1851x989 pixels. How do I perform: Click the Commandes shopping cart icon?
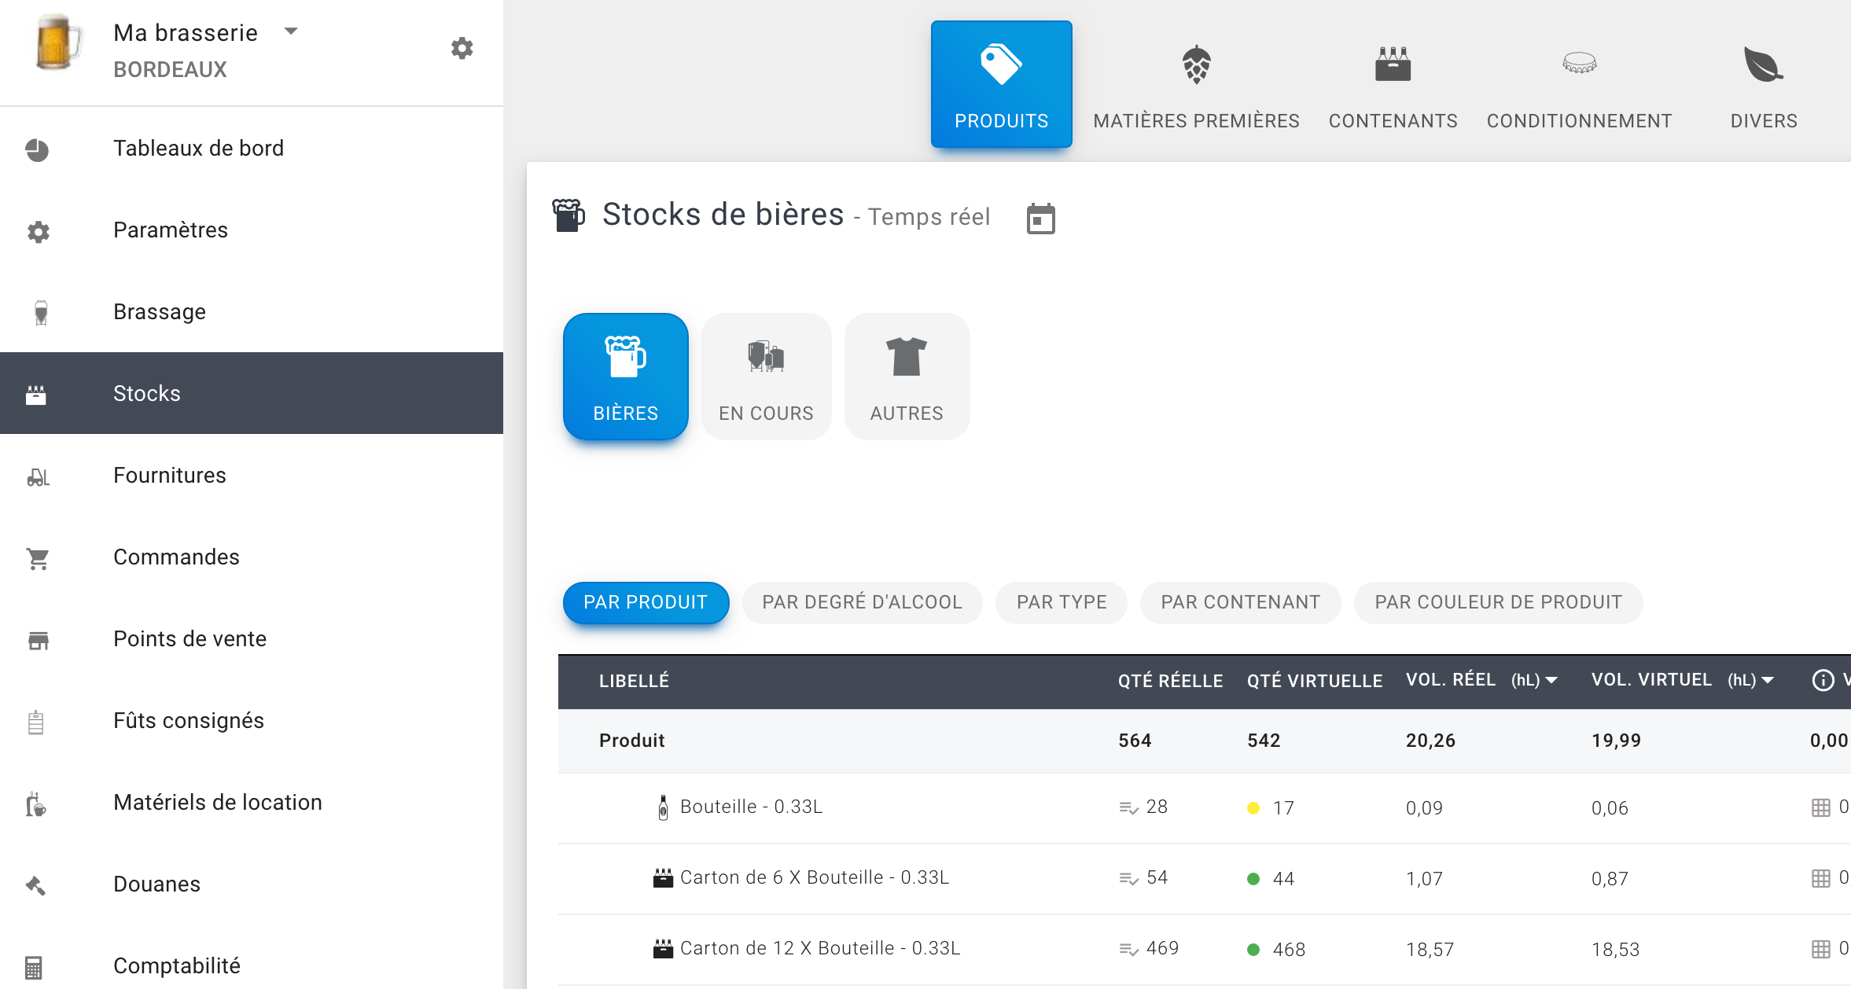pos(38,559)
